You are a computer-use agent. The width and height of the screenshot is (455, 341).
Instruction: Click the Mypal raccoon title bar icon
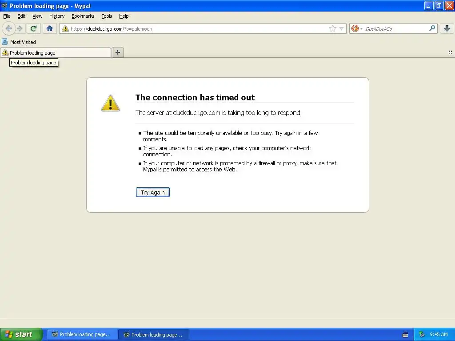4,5
